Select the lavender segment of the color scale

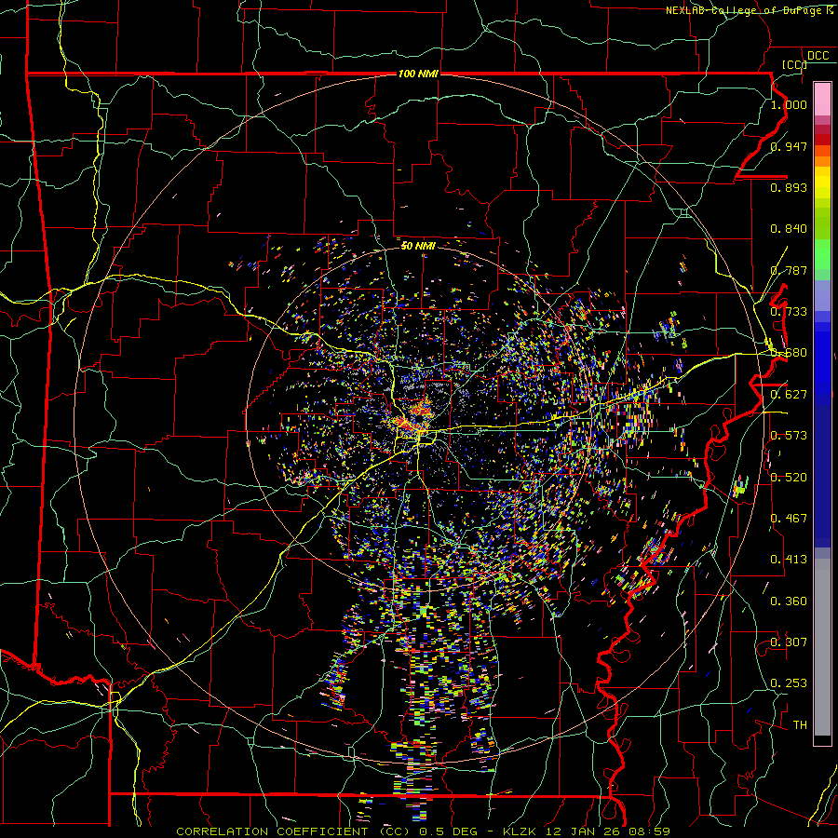(822, 295)
